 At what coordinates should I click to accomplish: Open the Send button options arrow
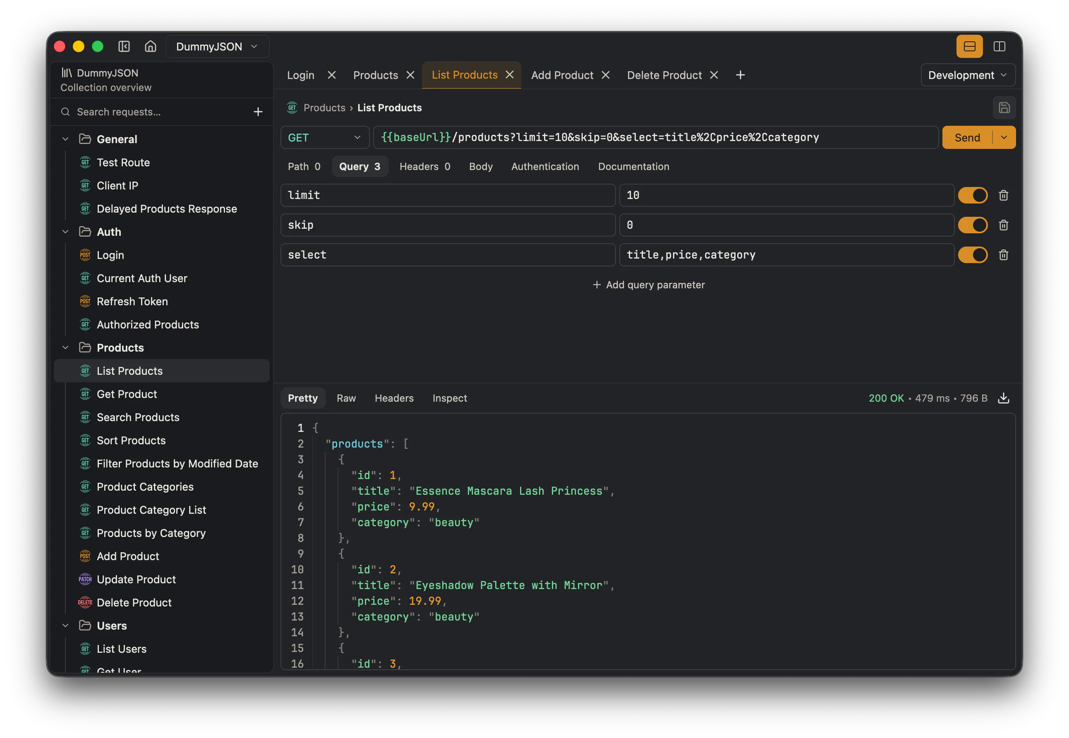[x=1004, y=137]
